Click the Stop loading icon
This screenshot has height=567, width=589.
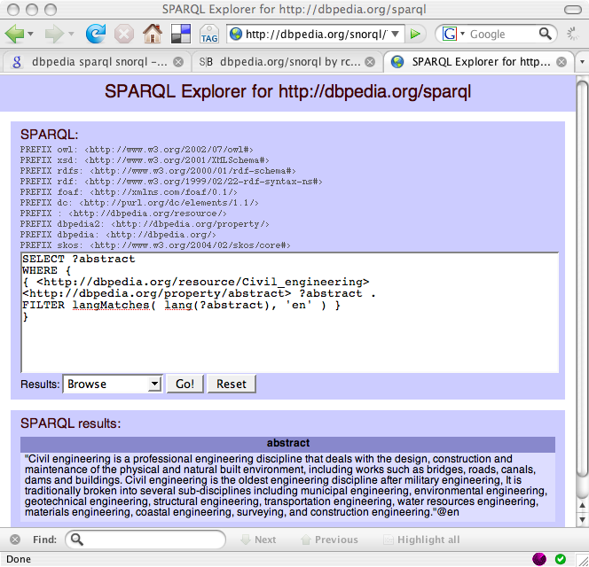pos(124,35)
